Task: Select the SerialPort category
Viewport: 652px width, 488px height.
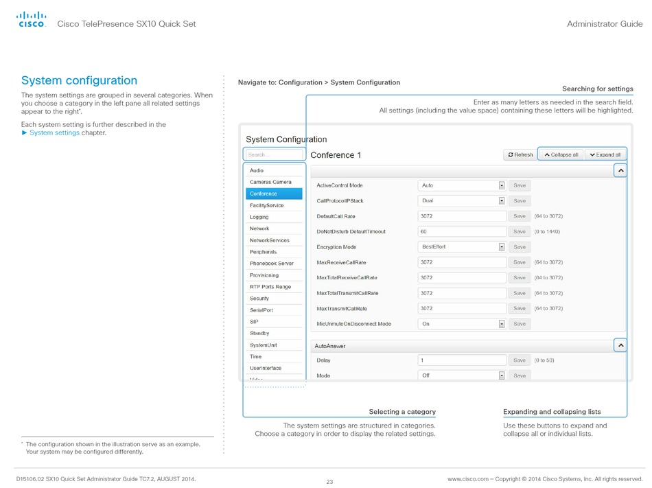Action: coord(274,310)
